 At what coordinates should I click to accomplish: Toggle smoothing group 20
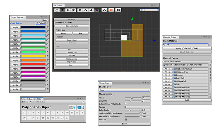tap(53, 118)
